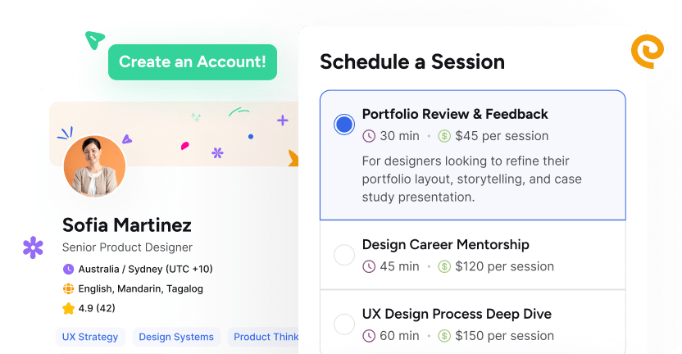Click the star rating icon
Viewport: 682px width, 354px height.
click(68, 309)
